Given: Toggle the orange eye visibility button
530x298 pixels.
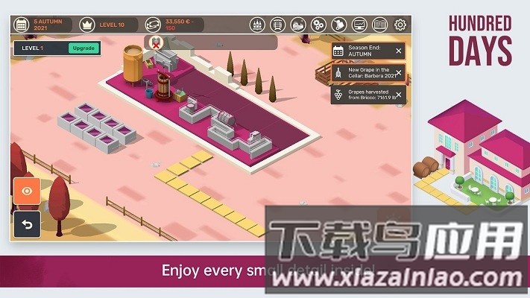Looking at the screenshot, I should tap(26, 191).
